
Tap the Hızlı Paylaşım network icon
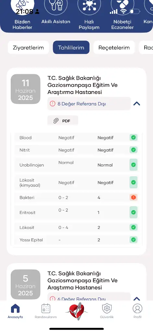(89, 7)
